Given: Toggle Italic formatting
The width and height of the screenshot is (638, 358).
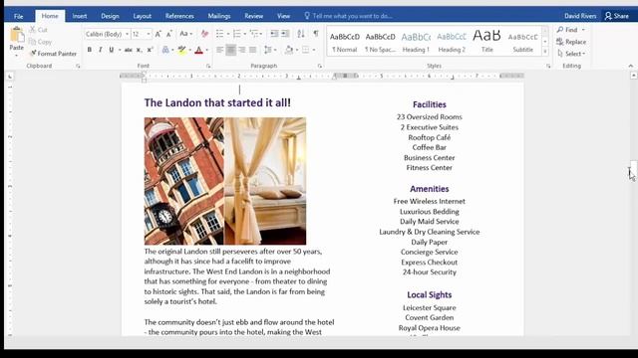Looking at the screenshot, I should click(100, 50).
